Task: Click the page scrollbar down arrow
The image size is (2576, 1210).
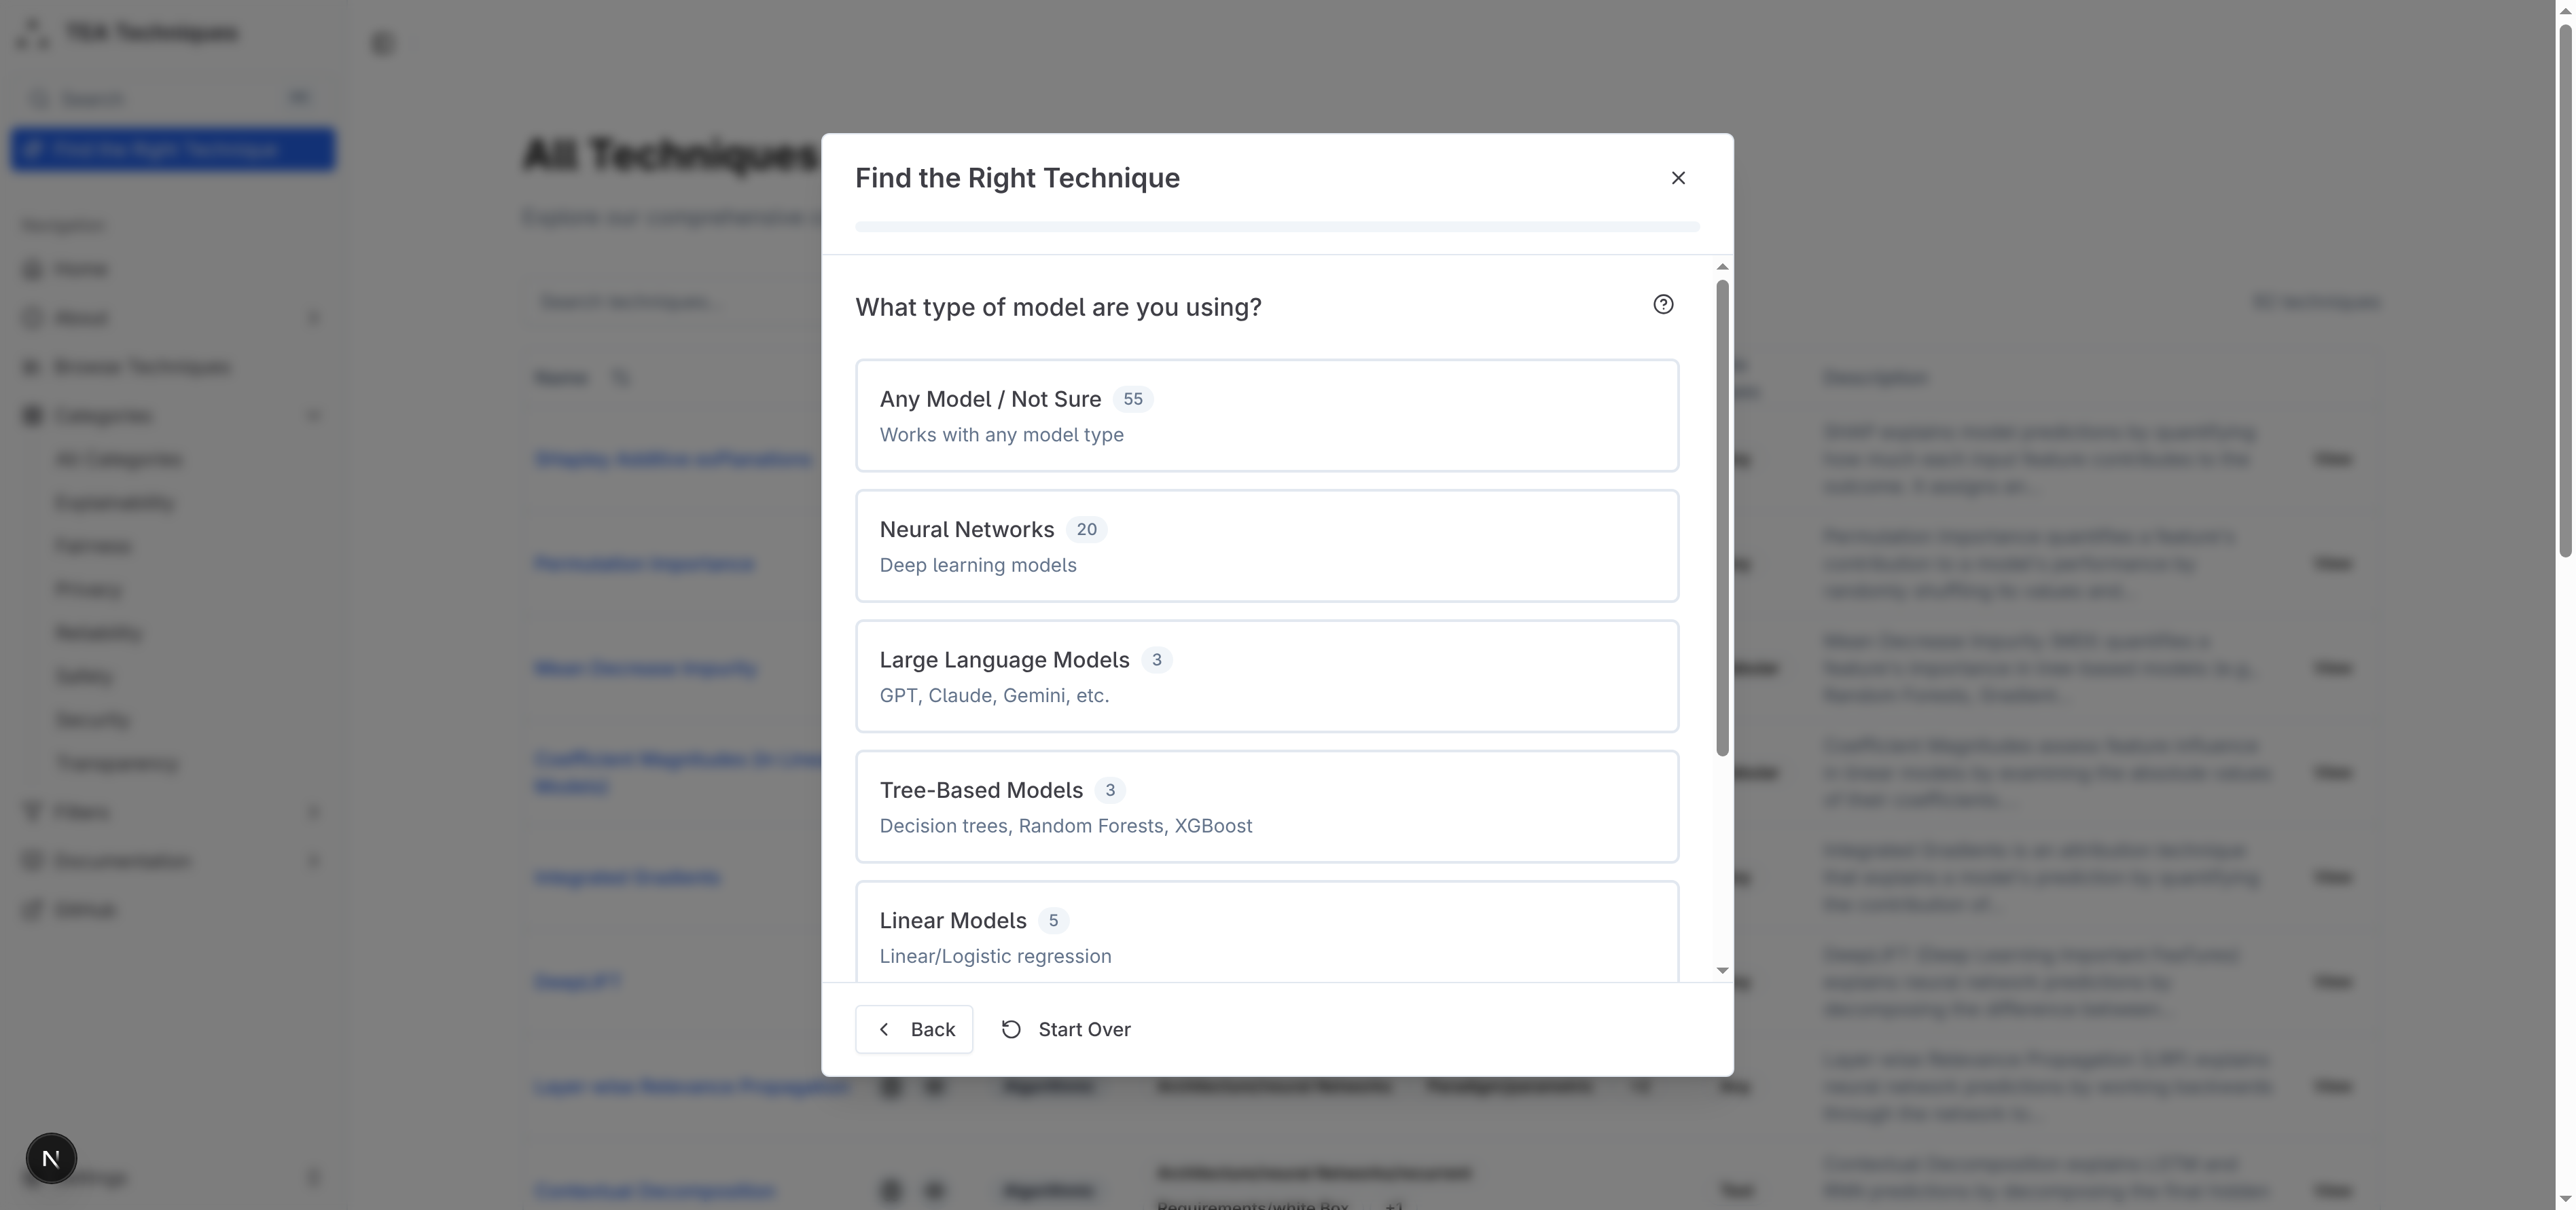Action: pos(2565,1198)
